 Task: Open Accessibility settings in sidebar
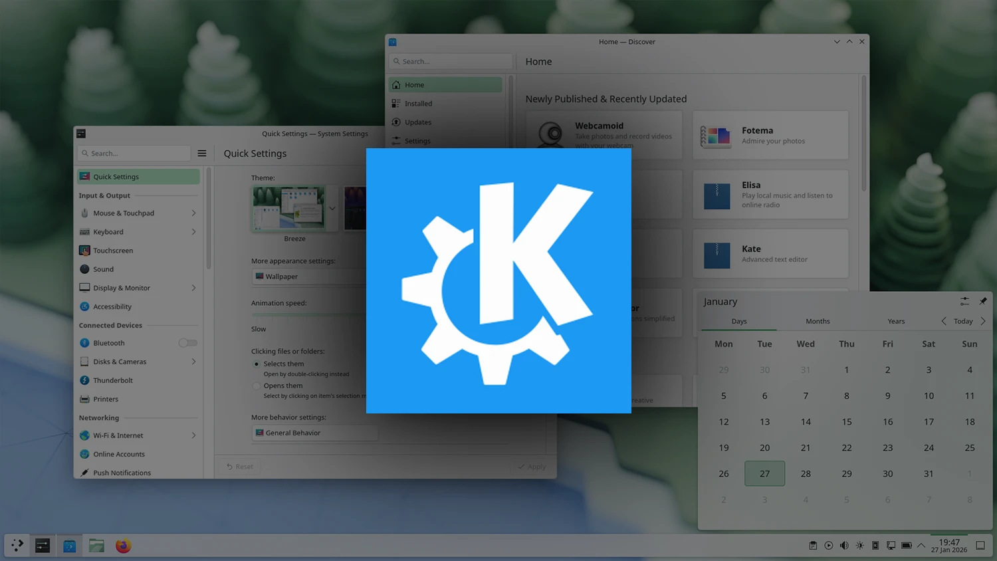pyautogui.click(x=138, y=306)
